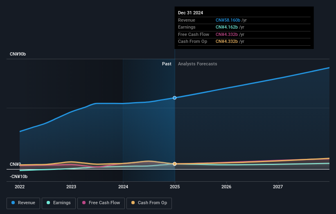The image size is (336, 214).
Task: Click the cash flow data point at 2025
Action: coord(175,164)
